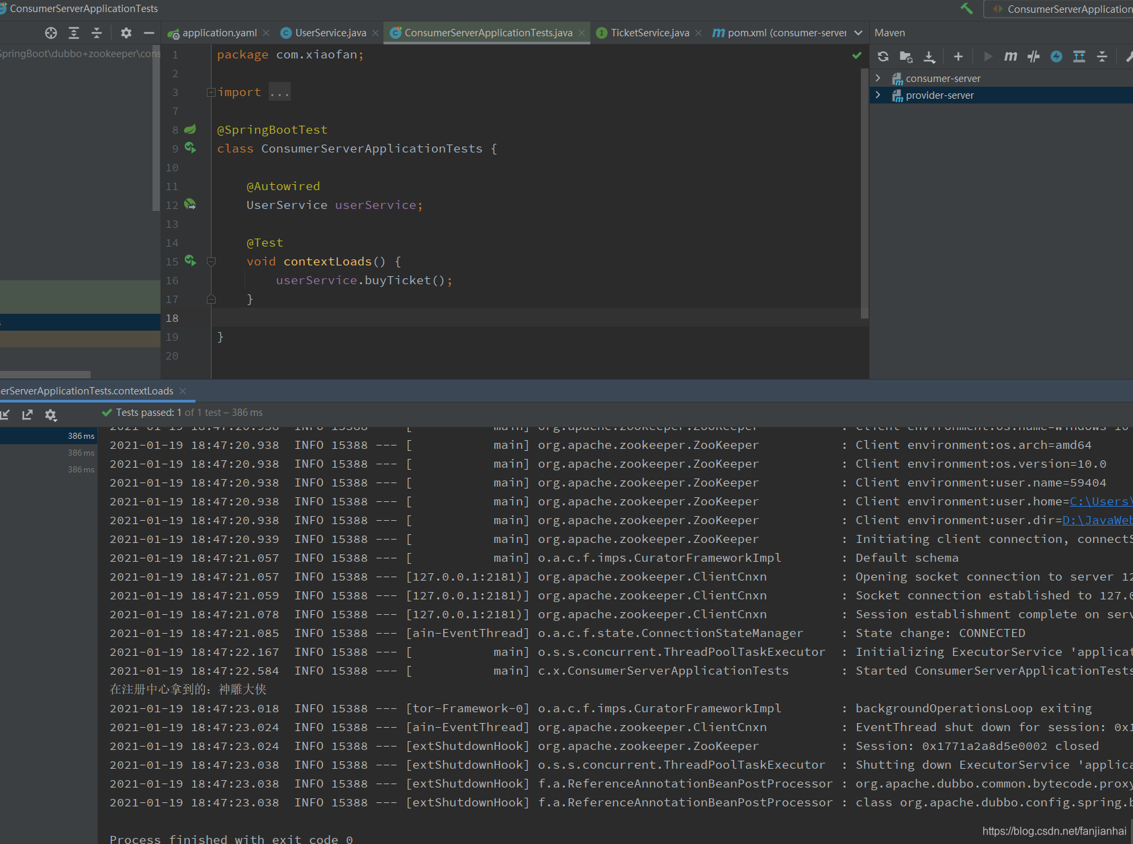
Task: Click Show Dependencies icon in Maven toolbar
Action: pos(1079,56)
